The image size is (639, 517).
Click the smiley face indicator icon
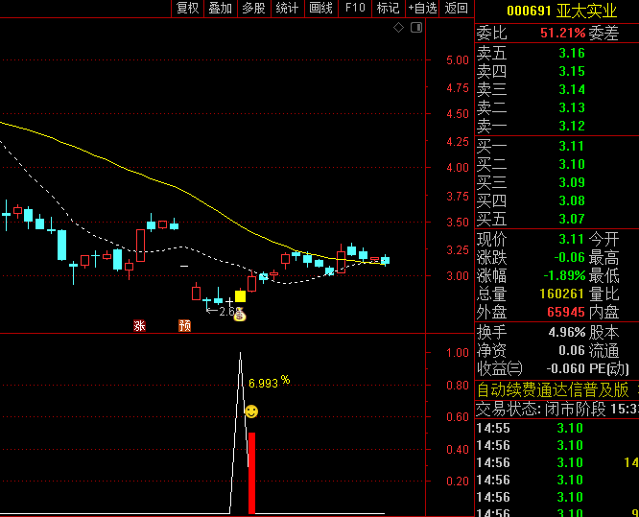pos(251,411)
